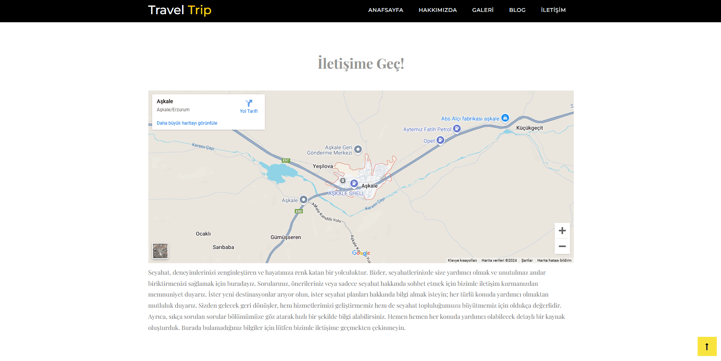Viewport: 721px width, 361px height.
Task: Click the Yol Tarifi directions icon
Action: pyautogui.click(x=249, y=103)
